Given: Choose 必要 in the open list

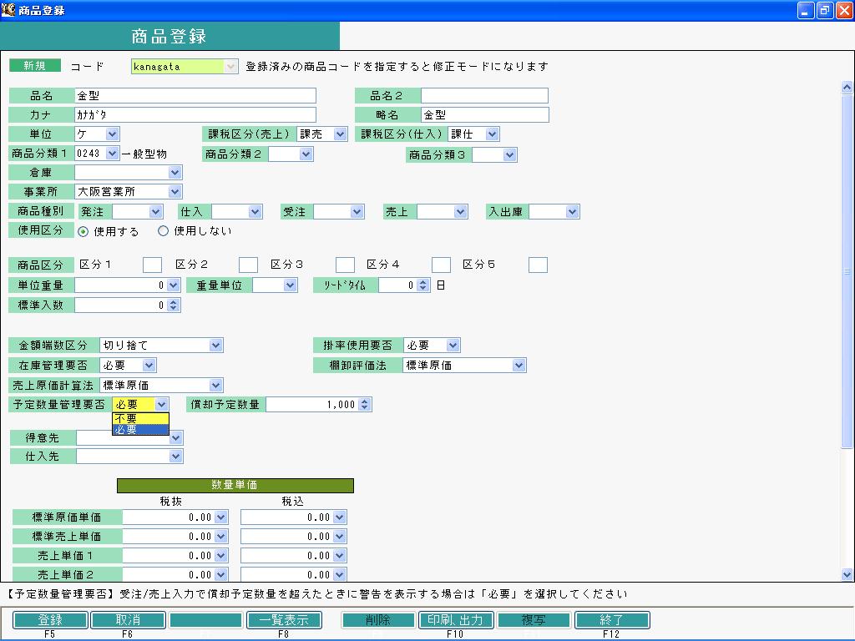Looking at the screenshot, I should (x=140, y=430).
